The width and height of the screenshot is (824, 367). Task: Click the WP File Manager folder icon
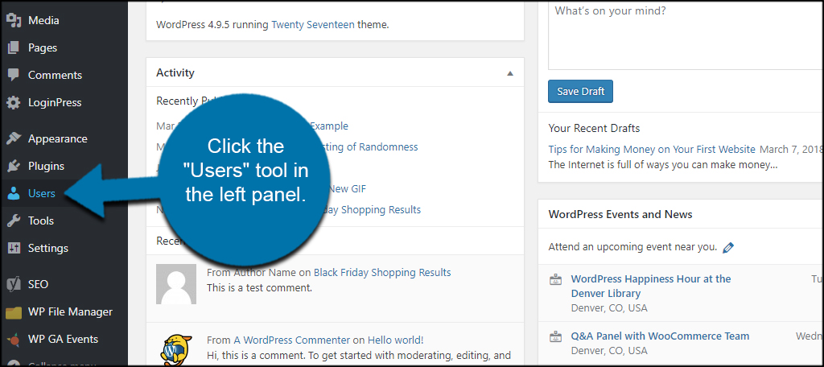point(13,311)
